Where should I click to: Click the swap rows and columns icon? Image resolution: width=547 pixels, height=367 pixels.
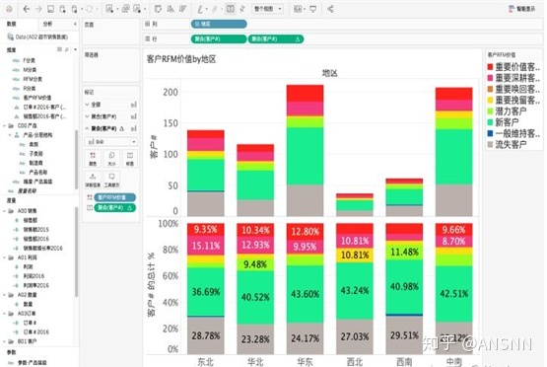[x=158, y=9]
